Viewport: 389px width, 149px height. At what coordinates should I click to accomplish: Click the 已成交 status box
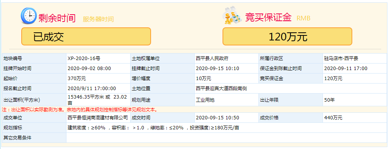pyautogui.click(x=86, y=36)
